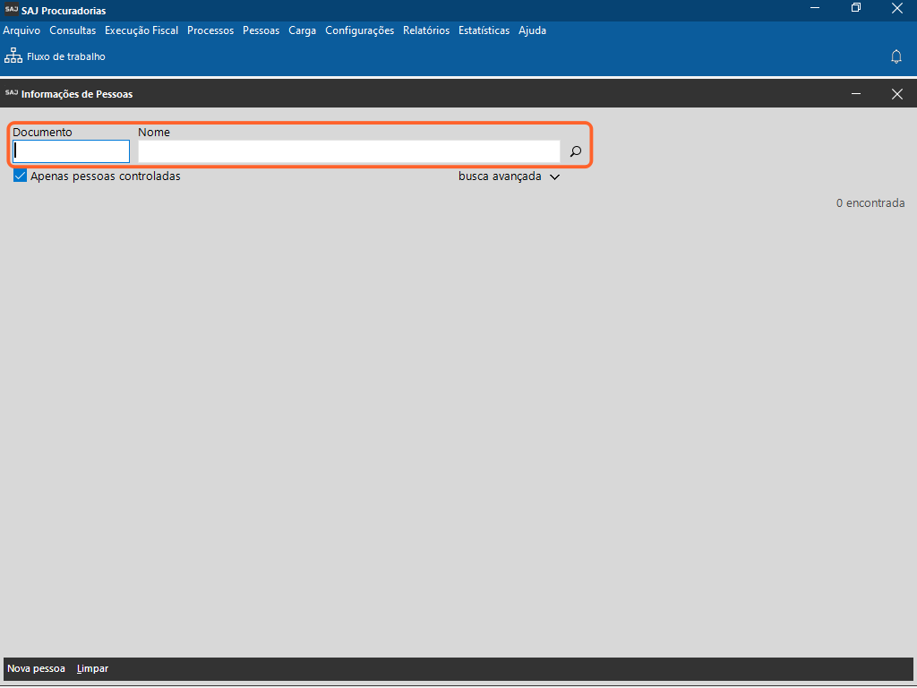Open the Relatórios menu
The height and width of the screenshot is (688, 917).
pos(425,30)
